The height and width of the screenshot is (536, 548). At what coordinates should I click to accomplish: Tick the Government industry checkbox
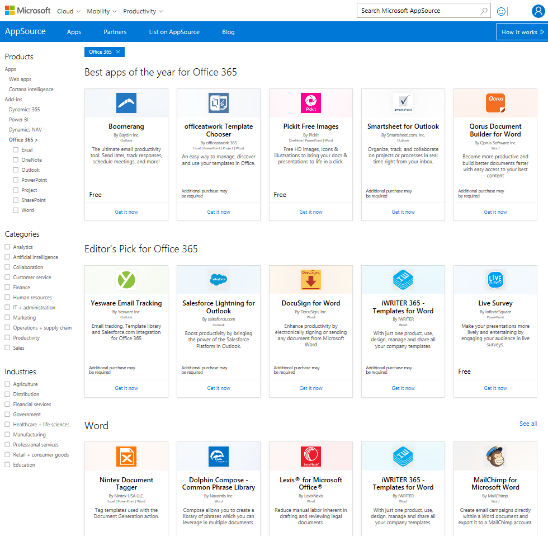click(7, 415)
